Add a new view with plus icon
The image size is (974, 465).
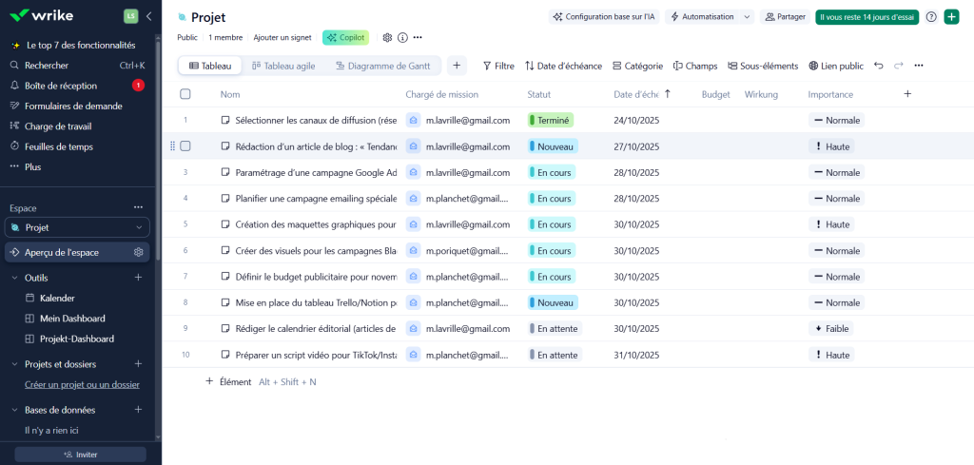click(457, 66)
